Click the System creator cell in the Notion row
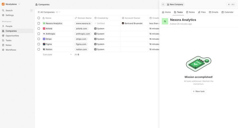Screen dimensions: 238x128 tap(99, 49)
